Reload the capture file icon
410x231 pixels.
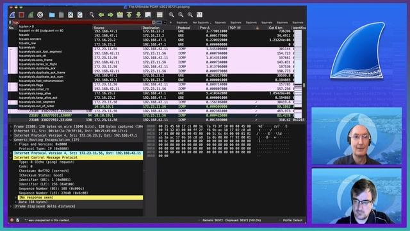80,15
